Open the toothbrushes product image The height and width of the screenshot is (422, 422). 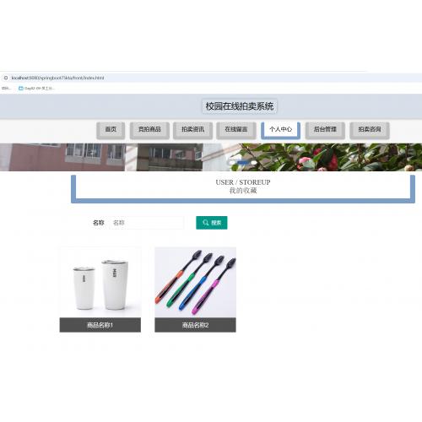pos(195,283)
